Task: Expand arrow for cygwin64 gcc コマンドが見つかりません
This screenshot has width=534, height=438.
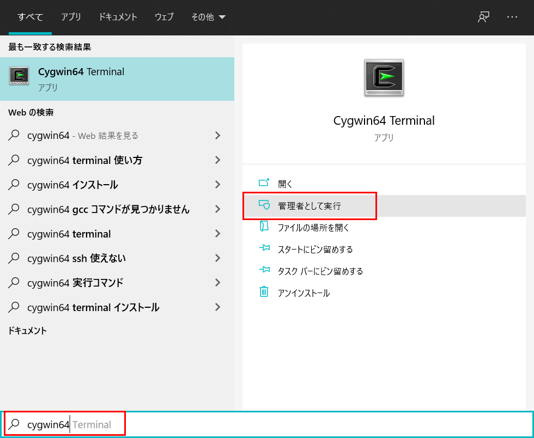Action: click(x=217, y=209)
